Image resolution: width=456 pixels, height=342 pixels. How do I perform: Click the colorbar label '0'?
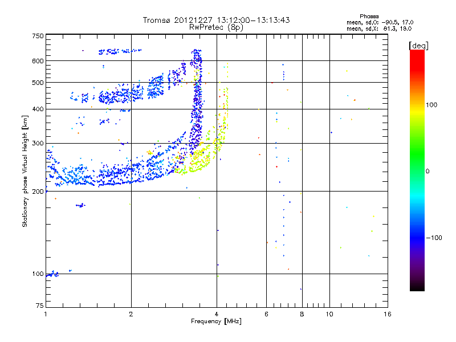pyautogui.click(x=427, y=172)
